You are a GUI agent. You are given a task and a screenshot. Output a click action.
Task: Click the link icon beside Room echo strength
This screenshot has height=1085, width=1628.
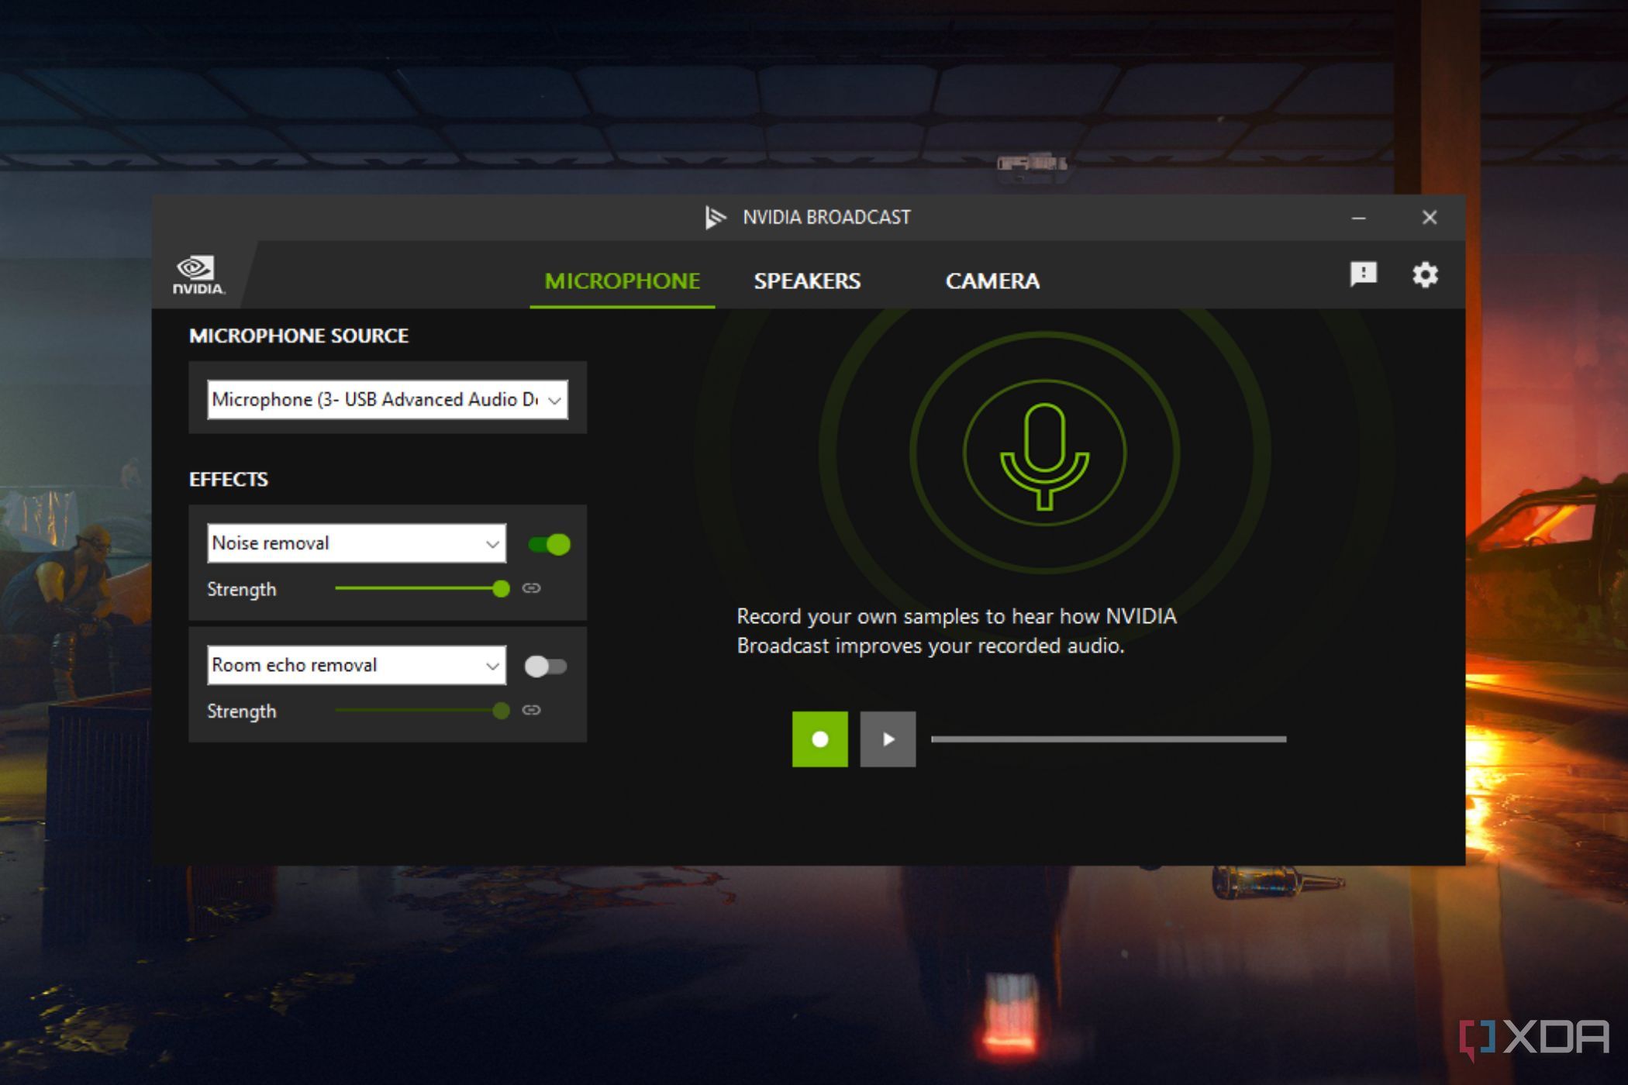tap(531, 710)
